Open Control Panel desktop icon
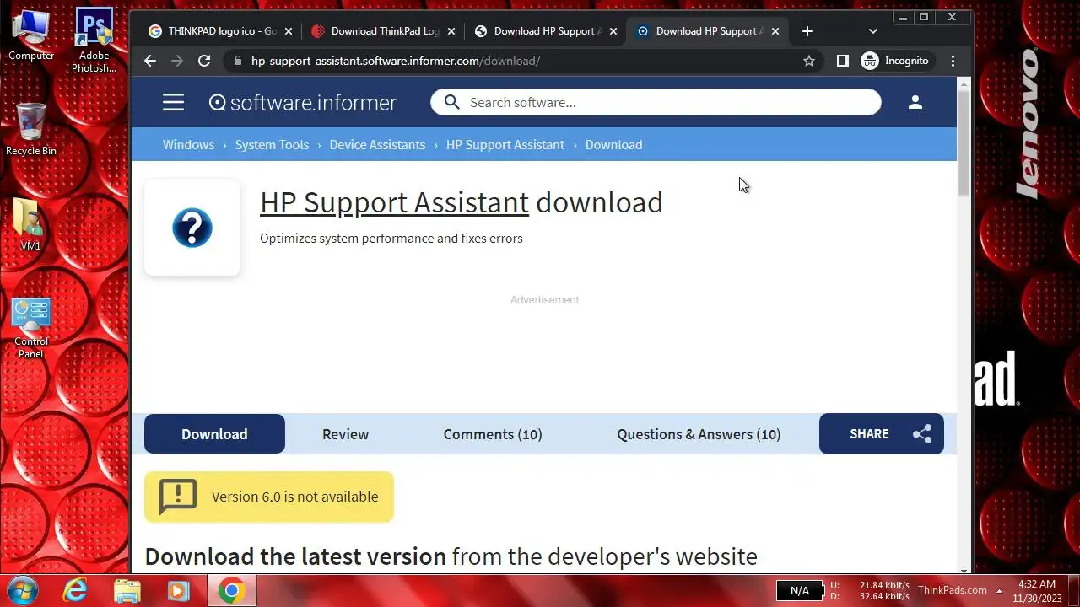1080x607 pixels. tap(31, 329)
